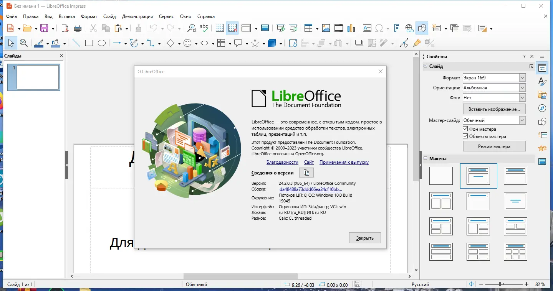Select the Rectangle shape tool
553x291 pixels.
[89, 43]
